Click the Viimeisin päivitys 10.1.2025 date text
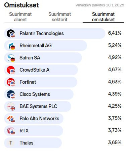This screenshot has height=153, width=131. [100, 5]
